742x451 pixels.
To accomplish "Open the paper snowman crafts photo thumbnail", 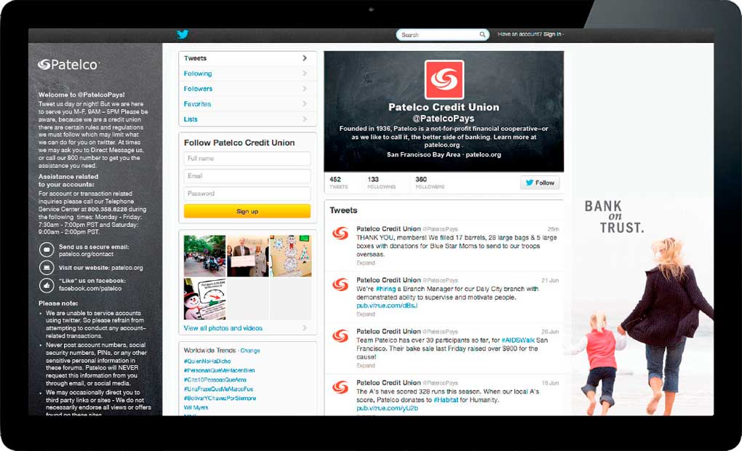I will [290, 255].
